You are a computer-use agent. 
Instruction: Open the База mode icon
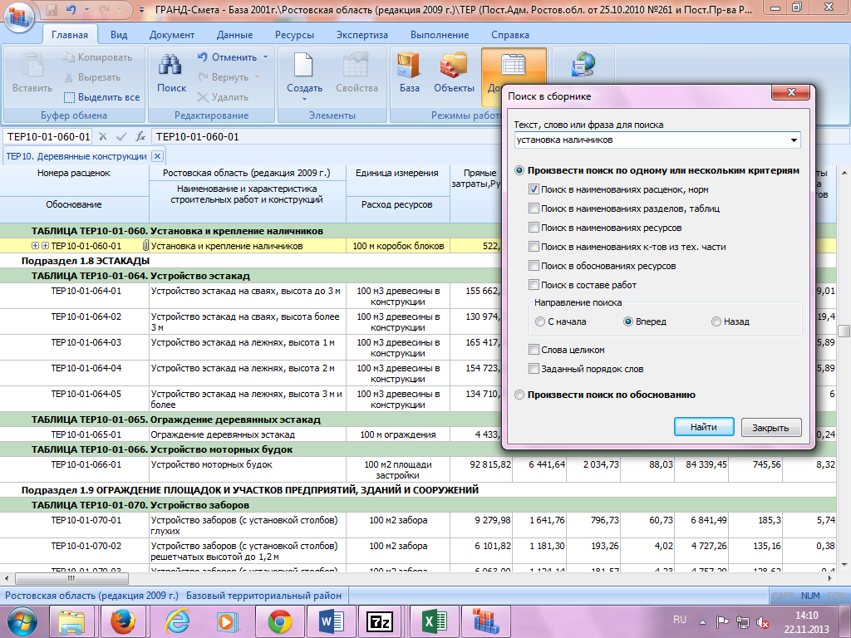[409, 66]
